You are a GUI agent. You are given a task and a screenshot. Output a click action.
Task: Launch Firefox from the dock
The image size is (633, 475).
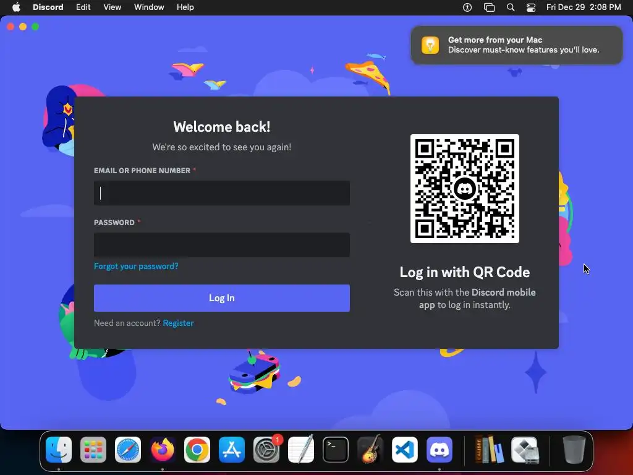(x=163, y=450)
